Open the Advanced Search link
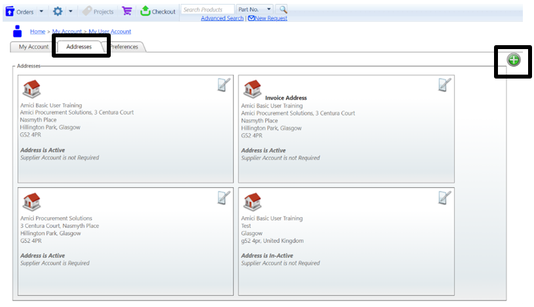 222,18
